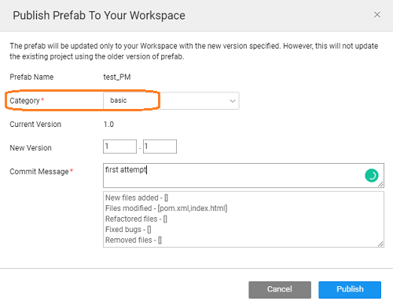393x308 pixels.
Task: Click the Commit Message field label
Action: tap(39, 172)
